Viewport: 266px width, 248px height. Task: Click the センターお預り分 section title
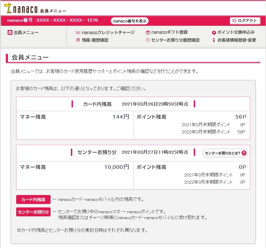pyautogui.click(x=97, y=152)
